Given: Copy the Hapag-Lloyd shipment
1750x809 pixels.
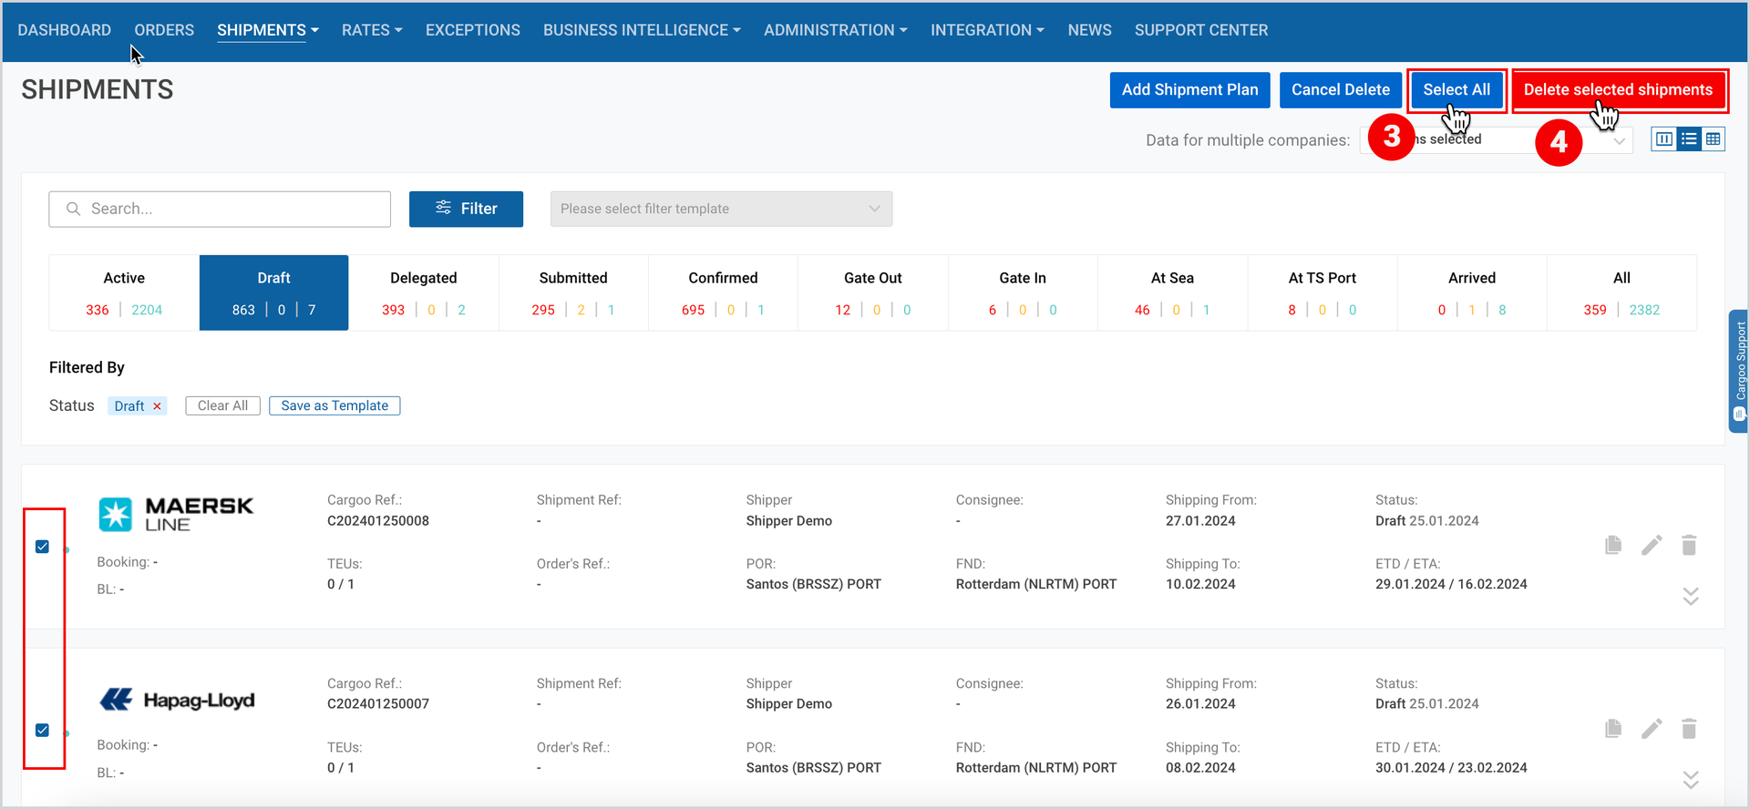Looking at the screenshot, I should point(1613,728).
